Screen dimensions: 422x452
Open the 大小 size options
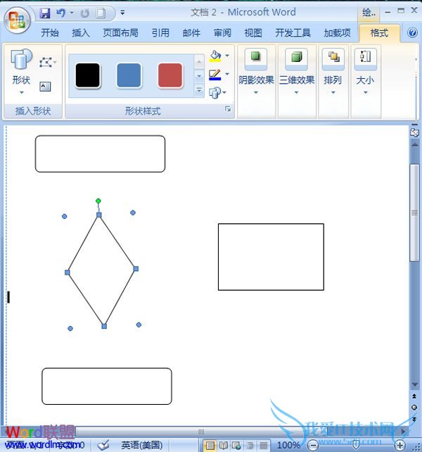tap(365, 71)
